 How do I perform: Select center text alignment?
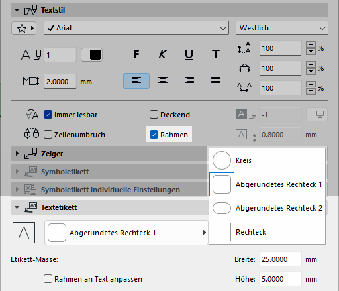tap(163, 81)
